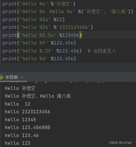Click the code line print('hello %d' %123.456)
Image resolution: width=136 pixels, height=147 pixels.
[x=39, y=59]
